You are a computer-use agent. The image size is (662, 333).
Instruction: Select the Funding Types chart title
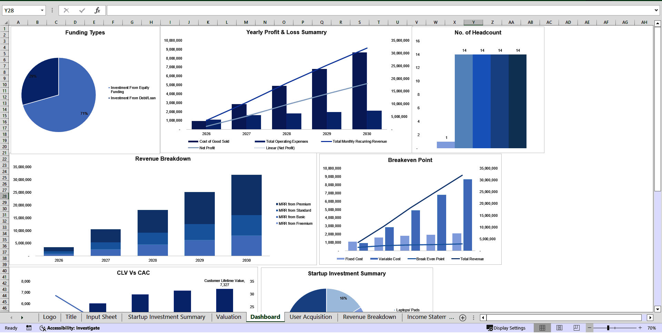click(85, 32)
